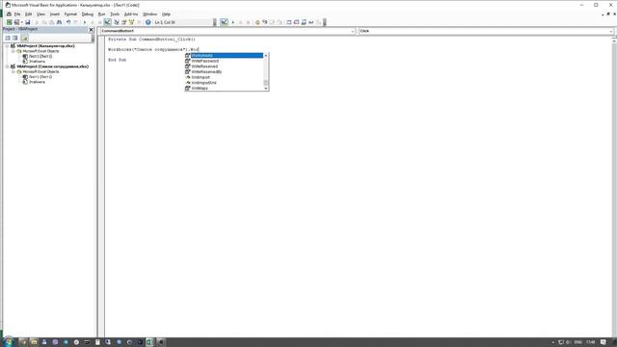Open the File menu
Viewport: 617px width, 347px height.
(x=17, y=14)
